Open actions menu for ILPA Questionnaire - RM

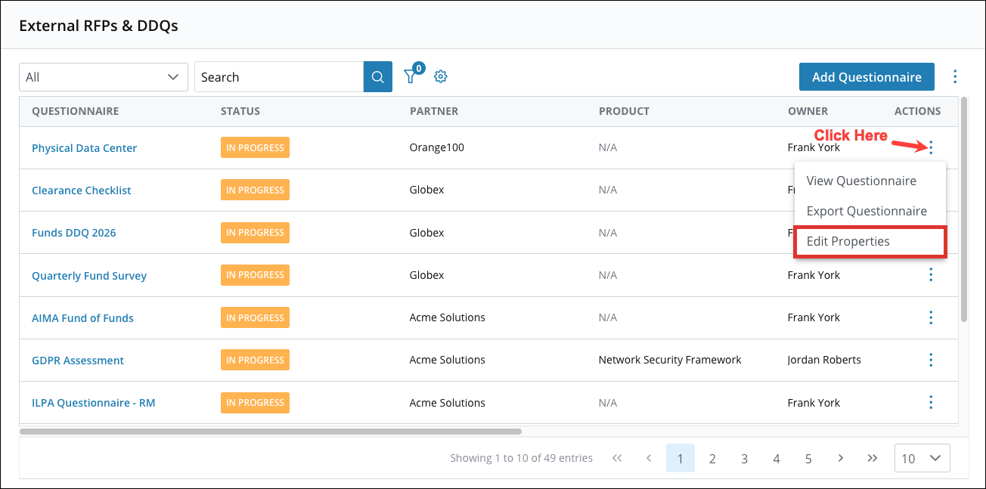coord(931,402)
